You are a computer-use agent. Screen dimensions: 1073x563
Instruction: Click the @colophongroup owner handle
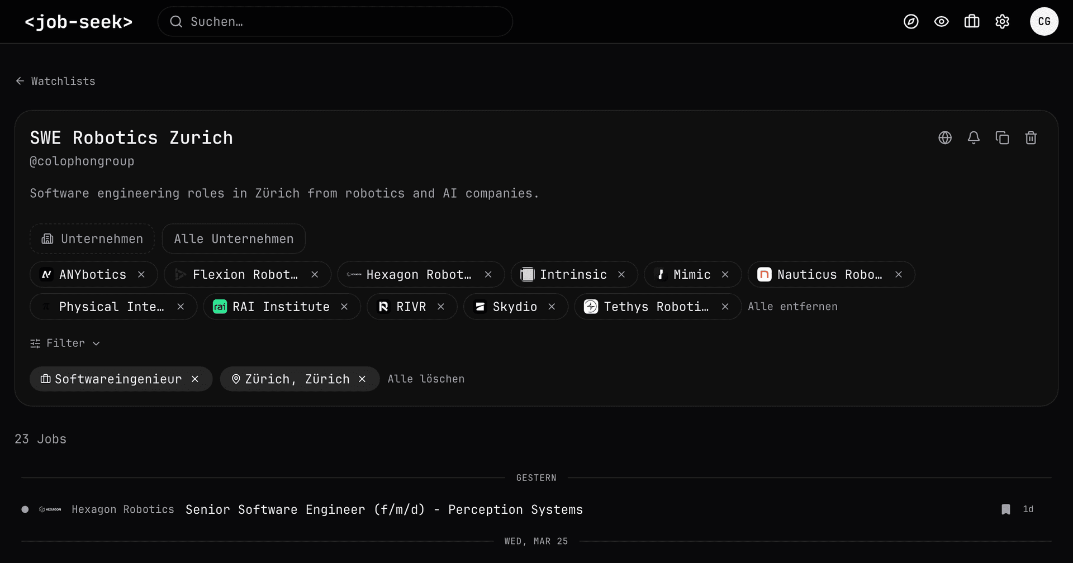(82, 161)
